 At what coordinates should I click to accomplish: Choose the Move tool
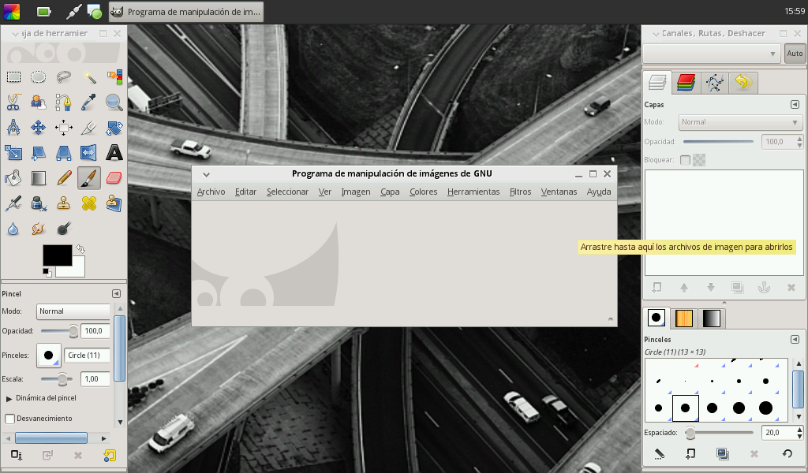click(39, 127)
